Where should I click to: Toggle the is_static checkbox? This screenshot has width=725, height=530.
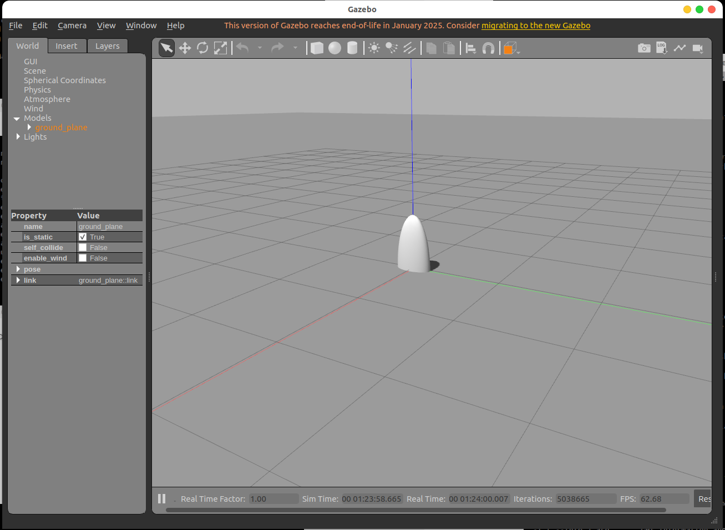tap(83, 237)
